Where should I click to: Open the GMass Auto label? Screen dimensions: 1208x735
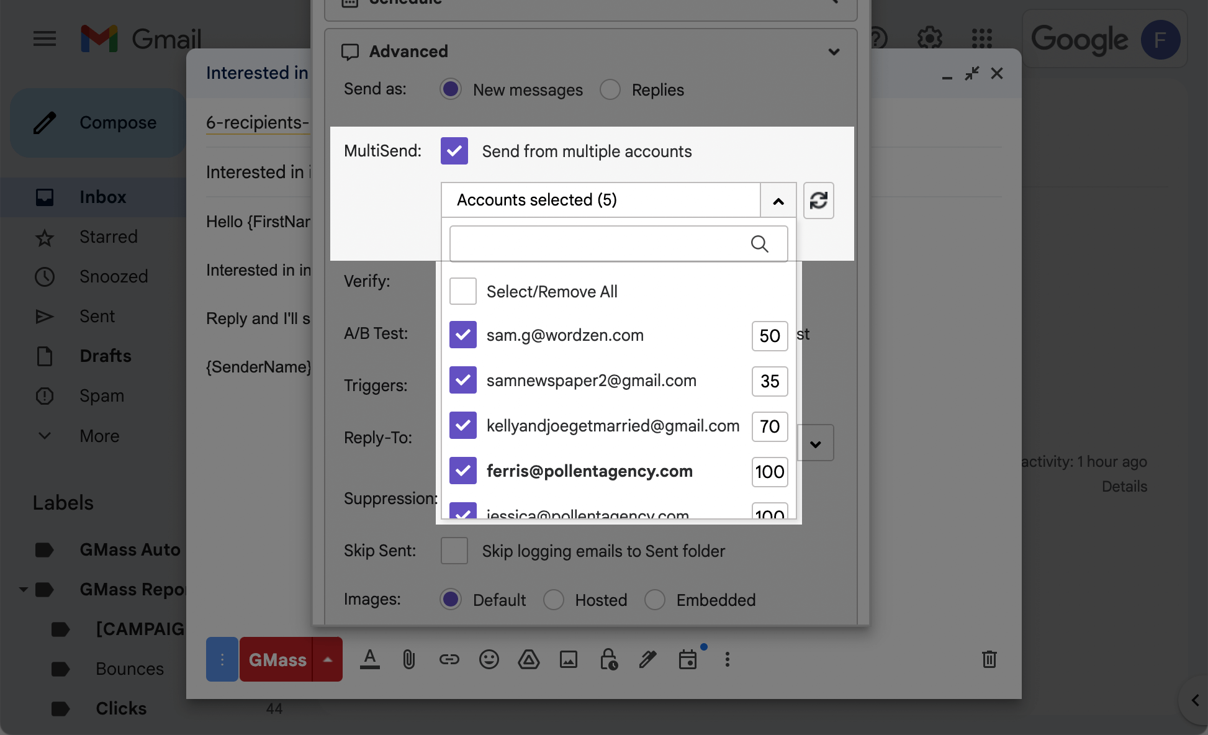130,550
